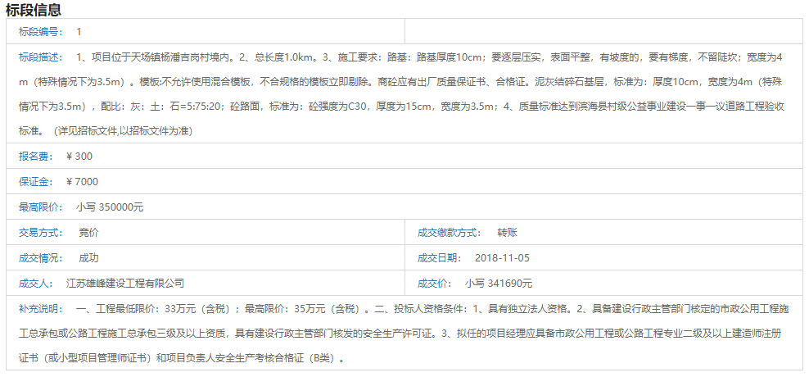
Task: Select the 交易方式 label
Action: click(x=40, y=233)
